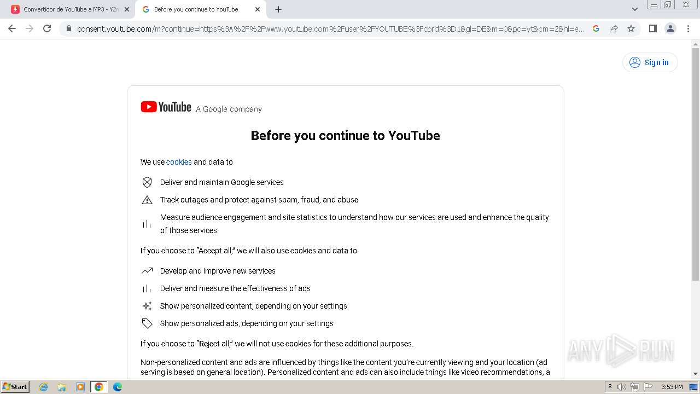The width and height of the screenshot is (700, 394).
Task: Open the Chrome profile avatar
Action: pyautogui.click(x=670, y=28)
